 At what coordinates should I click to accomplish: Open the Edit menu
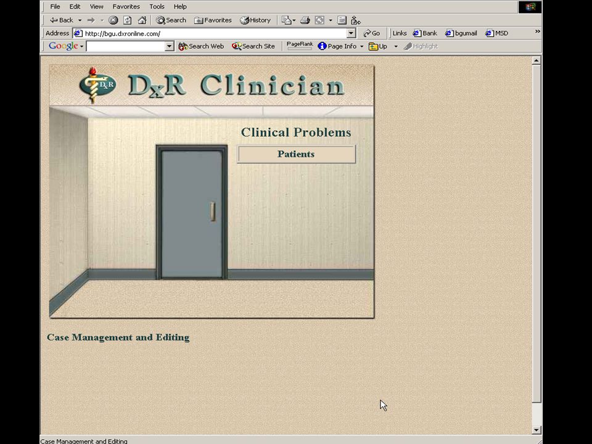tap(75, 6)
